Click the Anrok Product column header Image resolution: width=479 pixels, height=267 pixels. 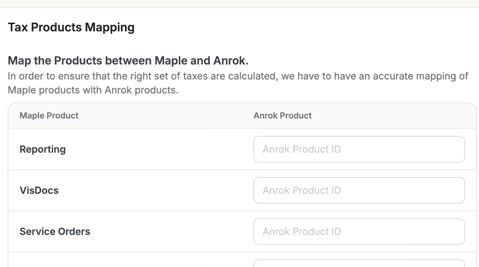(283, 116)
